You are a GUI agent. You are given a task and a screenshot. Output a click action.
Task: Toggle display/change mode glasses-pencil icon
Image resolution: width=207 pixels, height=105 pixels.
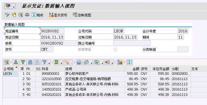tap(7, 15)
